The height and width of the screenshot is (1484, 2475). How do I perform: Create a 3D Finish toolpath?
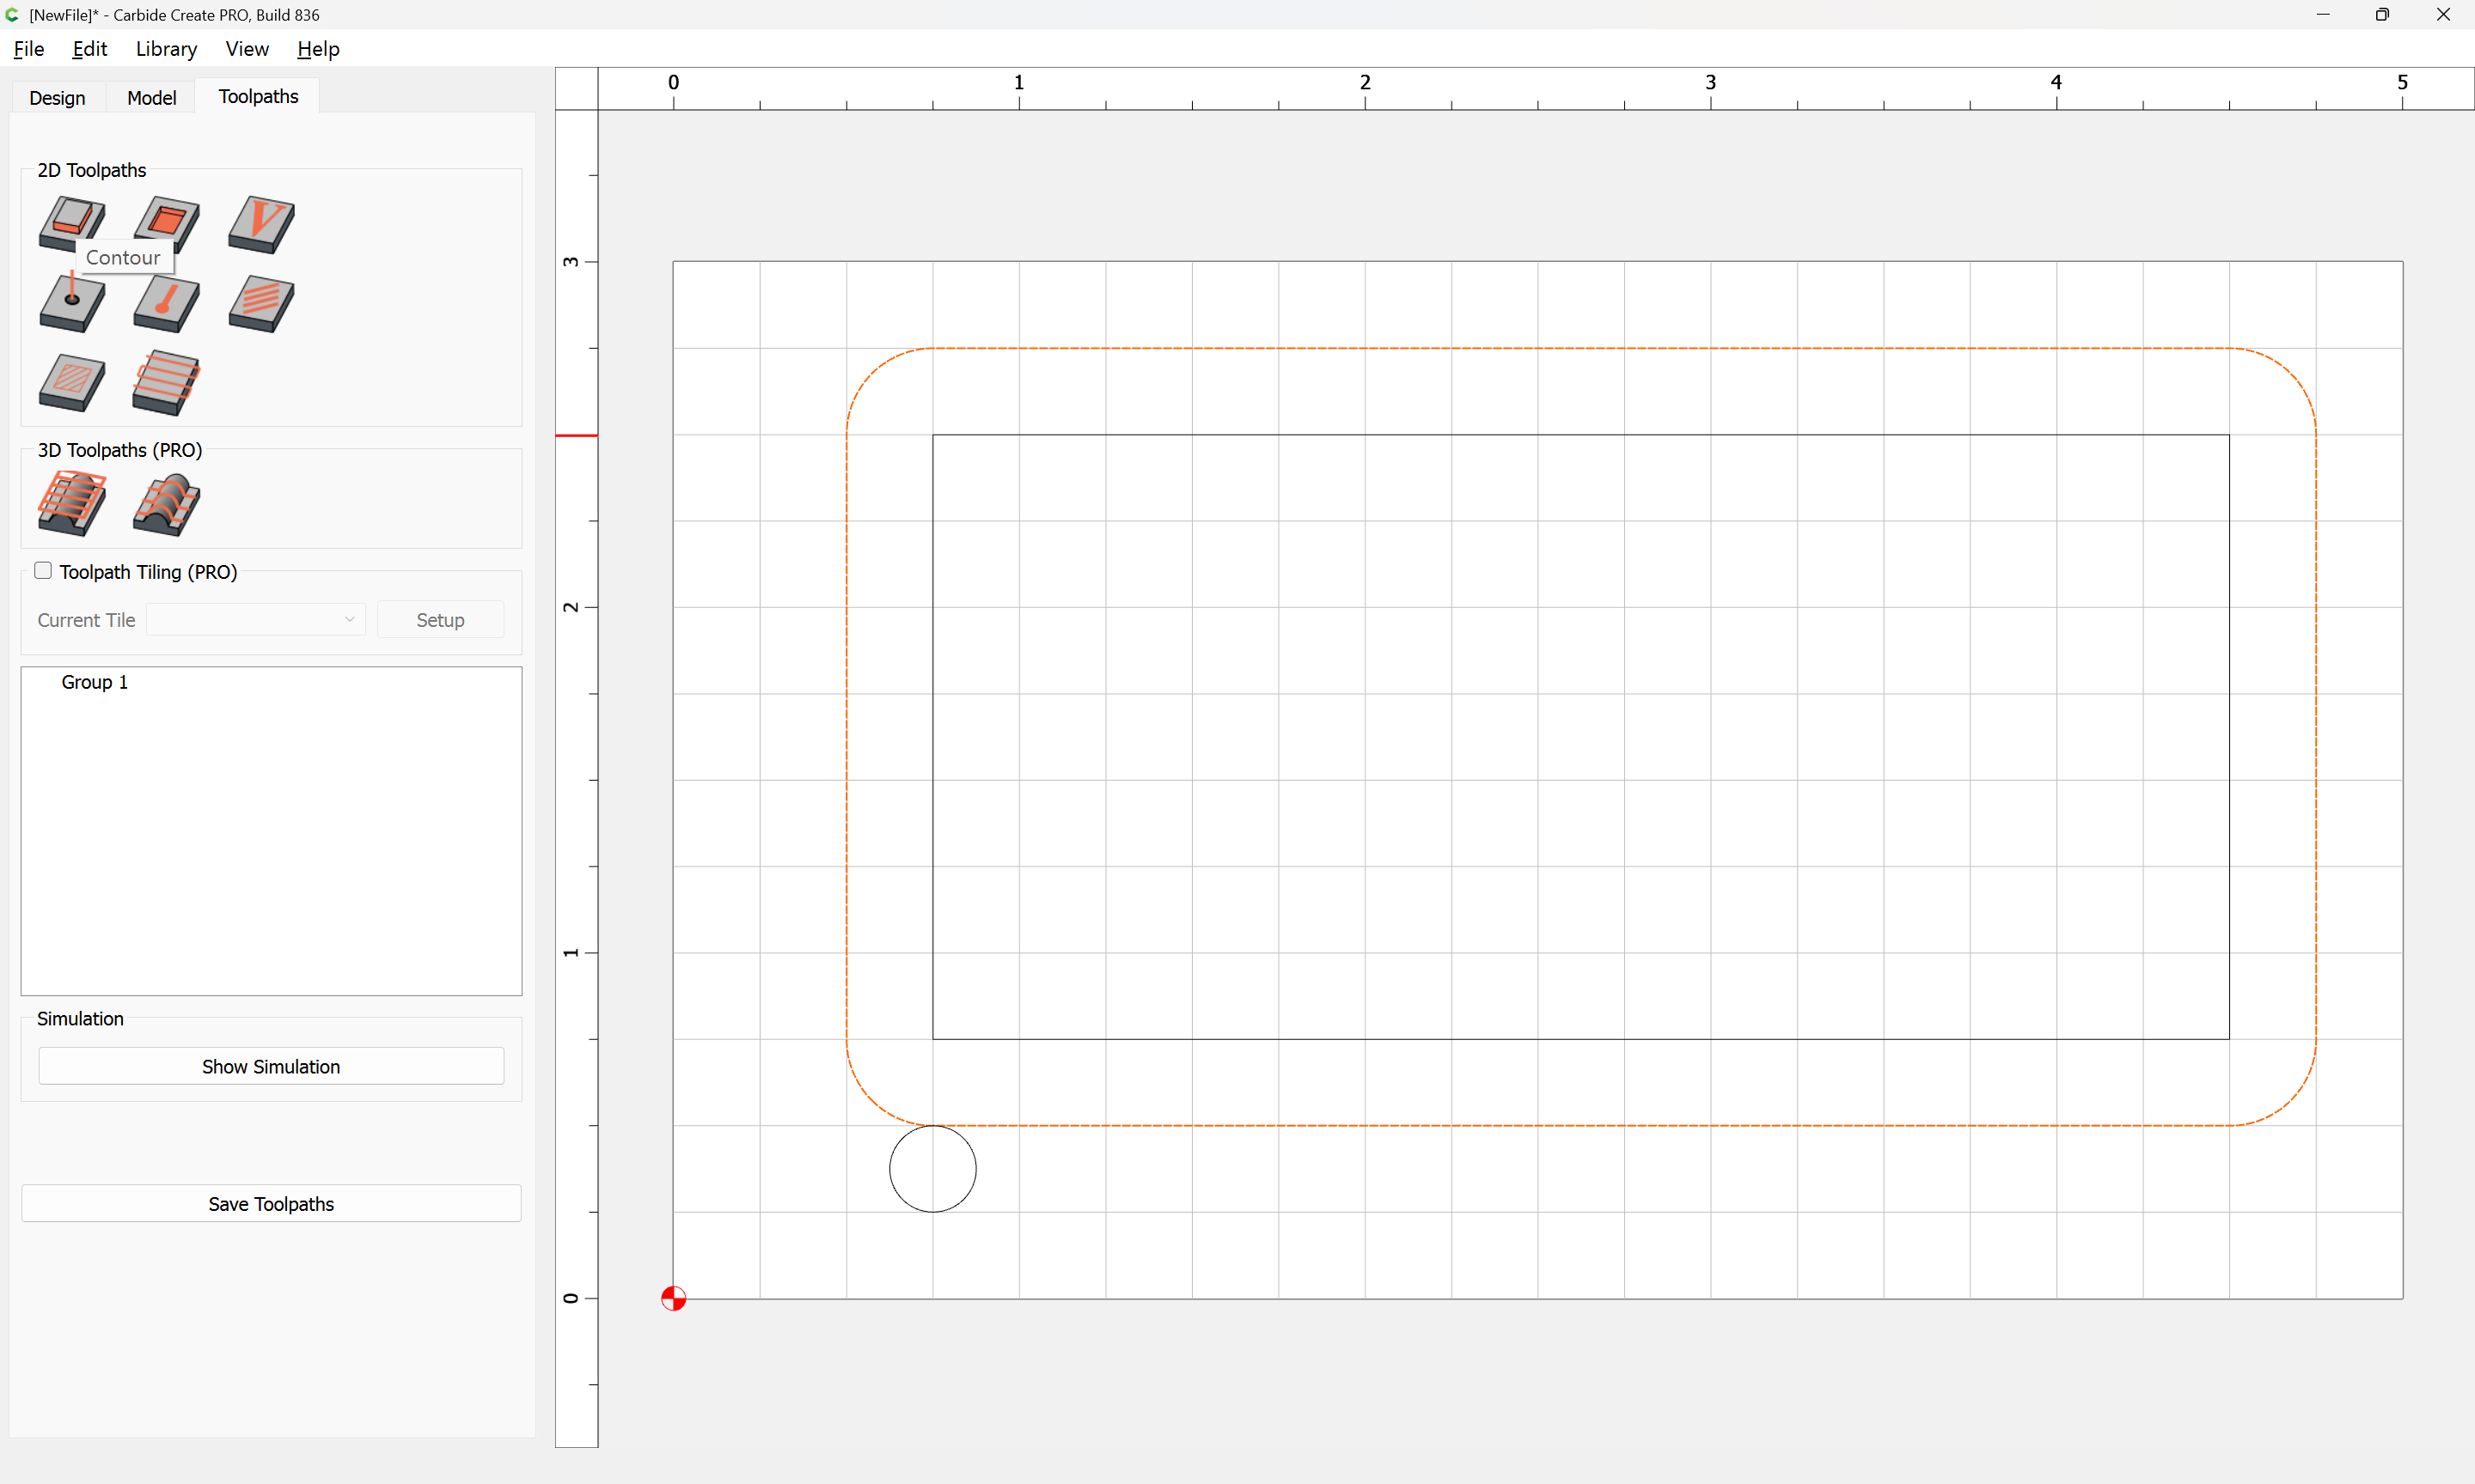coord(166,503)
